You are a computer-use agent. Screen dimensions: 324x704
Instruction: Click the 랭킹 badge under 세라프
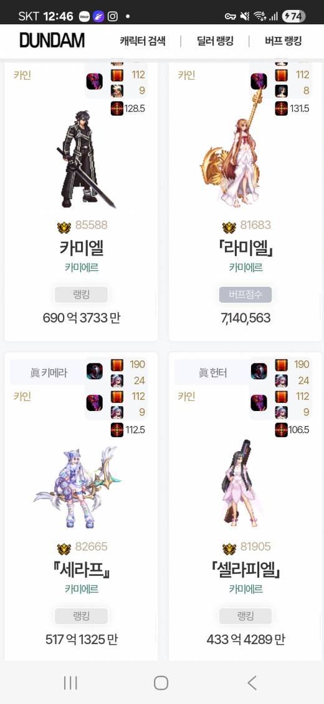[81, 616]
